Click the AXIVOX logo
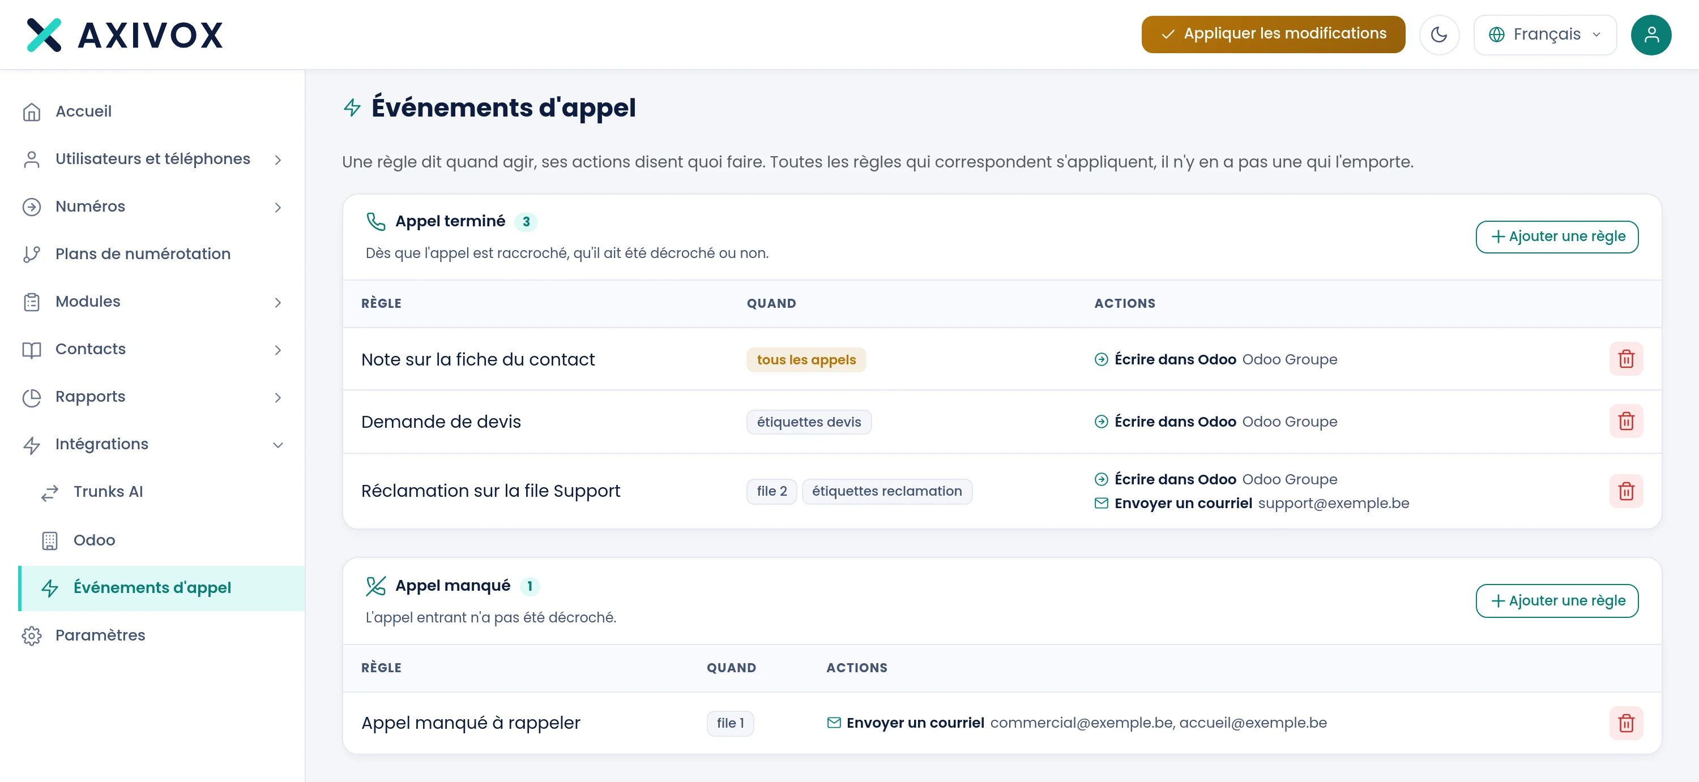Screen dimensions: 1699x782 pos(125,35)
